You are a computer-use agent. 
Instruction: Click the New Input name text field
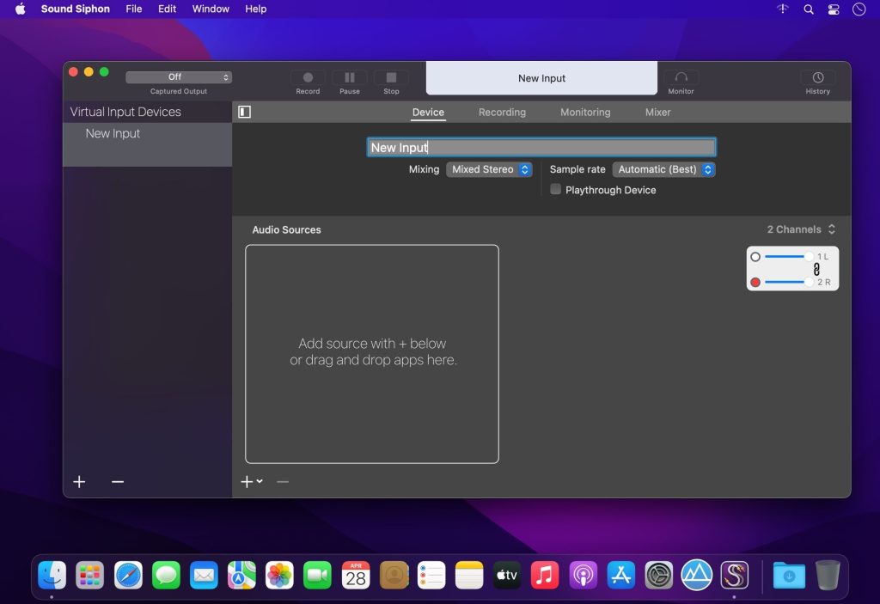click(541, 148)
